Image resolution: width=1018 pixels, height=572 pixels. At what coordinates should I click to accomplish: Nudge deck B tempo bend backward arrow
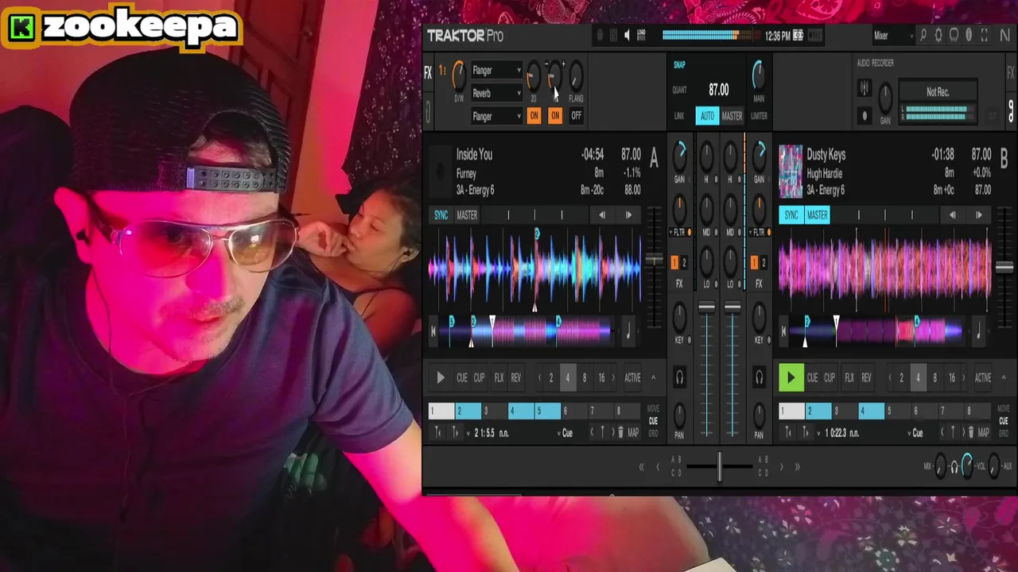click(x=952, y=215)
